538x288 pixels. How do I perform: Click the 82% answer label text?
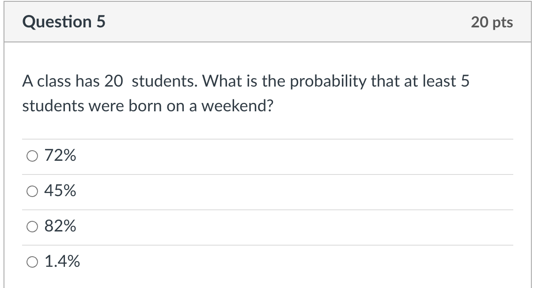pos(60,227)
